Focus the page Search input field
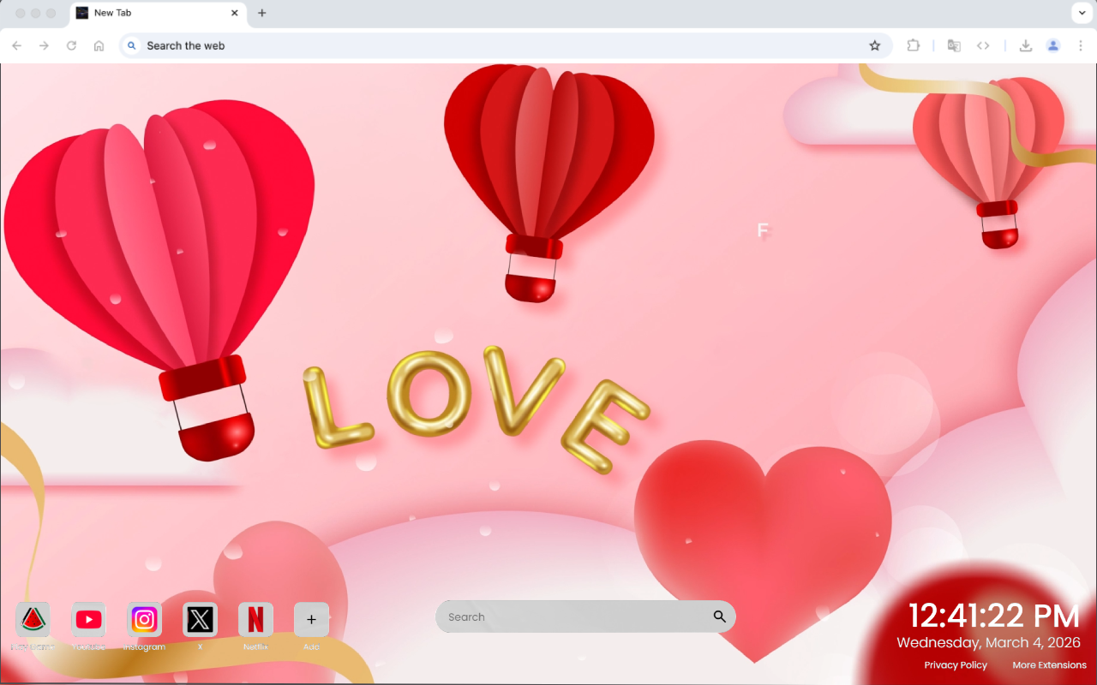The height and width of the screenshot is (685, 1097). click(x=585, y=616)
